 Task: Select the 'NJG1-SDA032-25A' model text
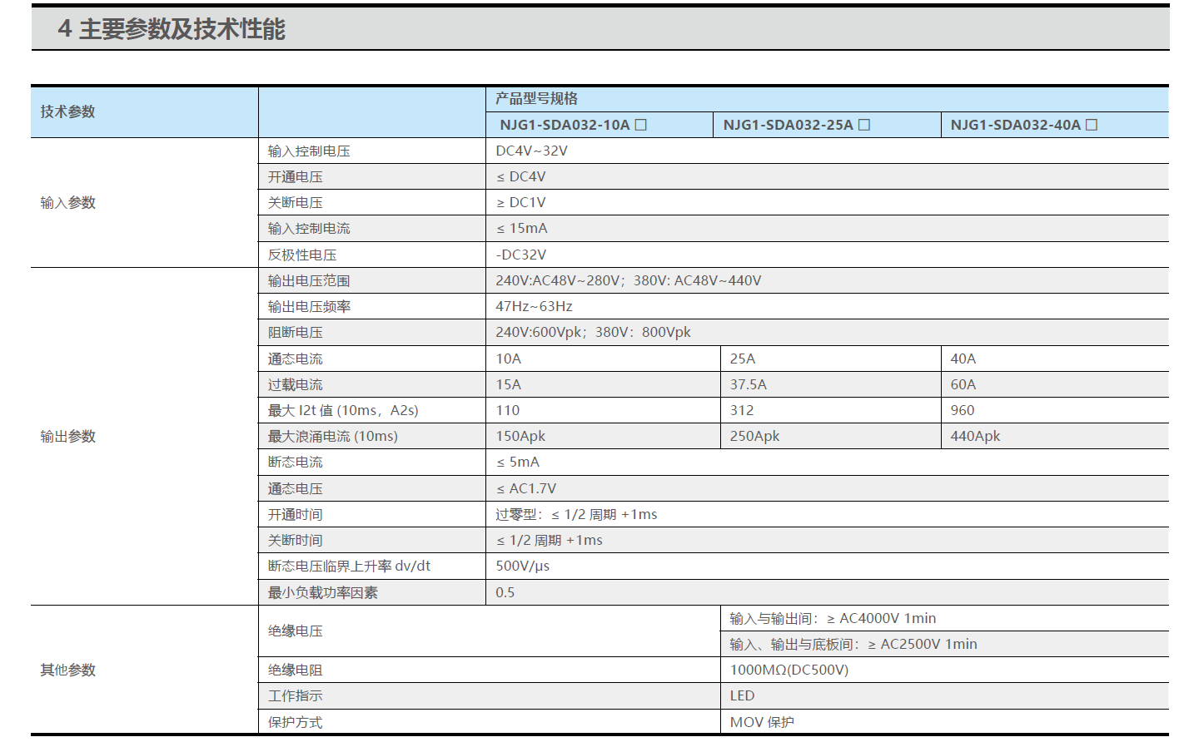click(788, 125)
